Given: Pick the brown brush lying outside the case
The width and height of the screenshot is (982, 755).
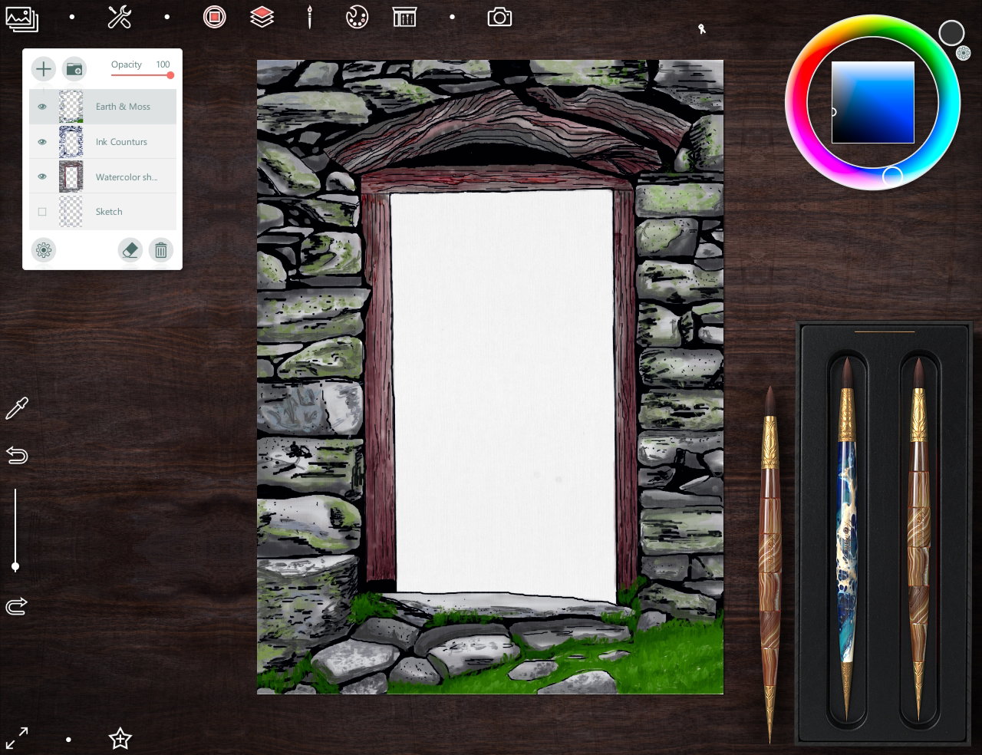Looking at the screenshot, I should (x=769, y=564).
